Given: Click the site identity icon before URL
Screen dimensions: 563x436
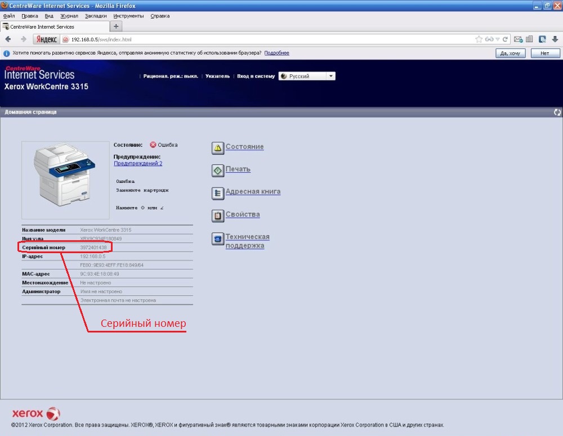Looking at the screenshot, I should coord(66,39).
